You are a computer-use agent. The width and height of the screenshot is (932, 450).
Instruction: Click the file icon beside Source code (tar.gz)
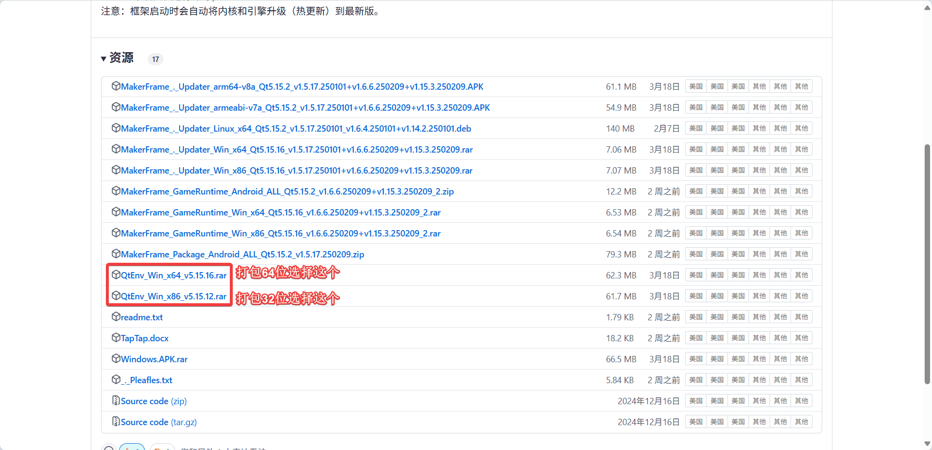(x=115, y=421)
